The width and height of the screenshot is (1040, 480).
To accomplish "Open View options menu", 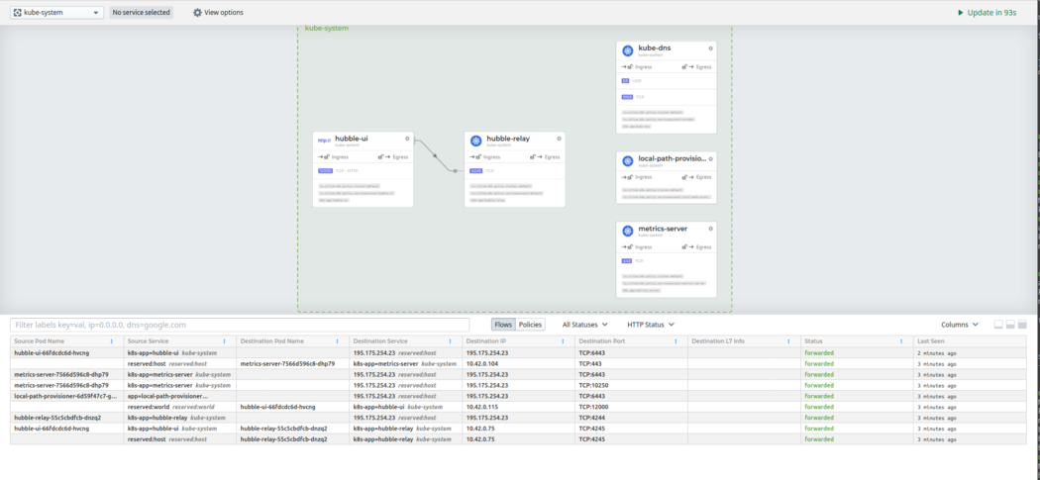I will click(218, 13).
